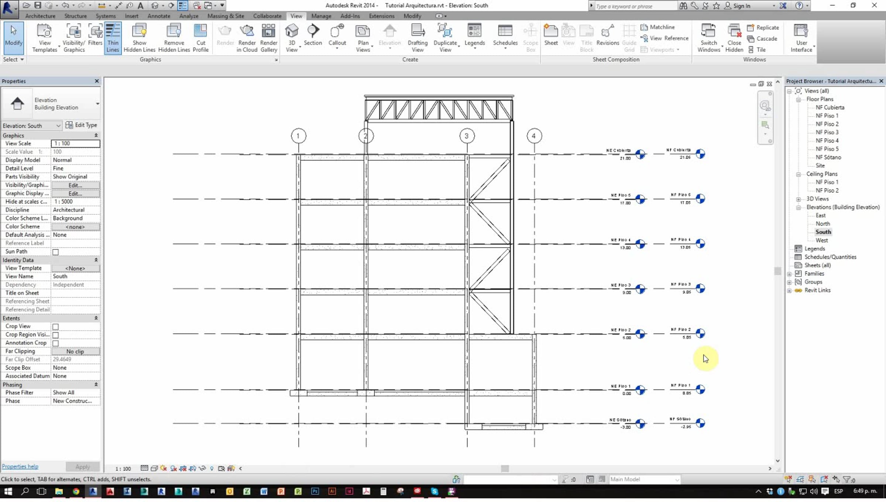886x502 pixels.
Task: Click the Edit Type button
Action: [81, 125]
